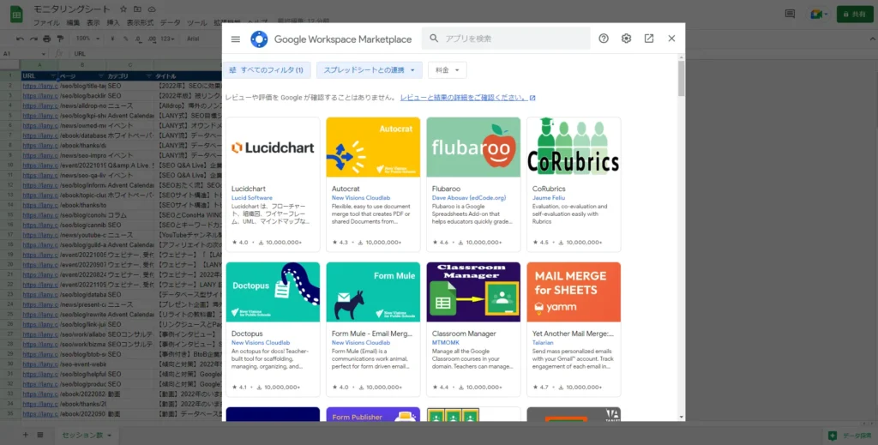
Task: Open the ファイル menu in Sheets
Action: pos(46,23)
